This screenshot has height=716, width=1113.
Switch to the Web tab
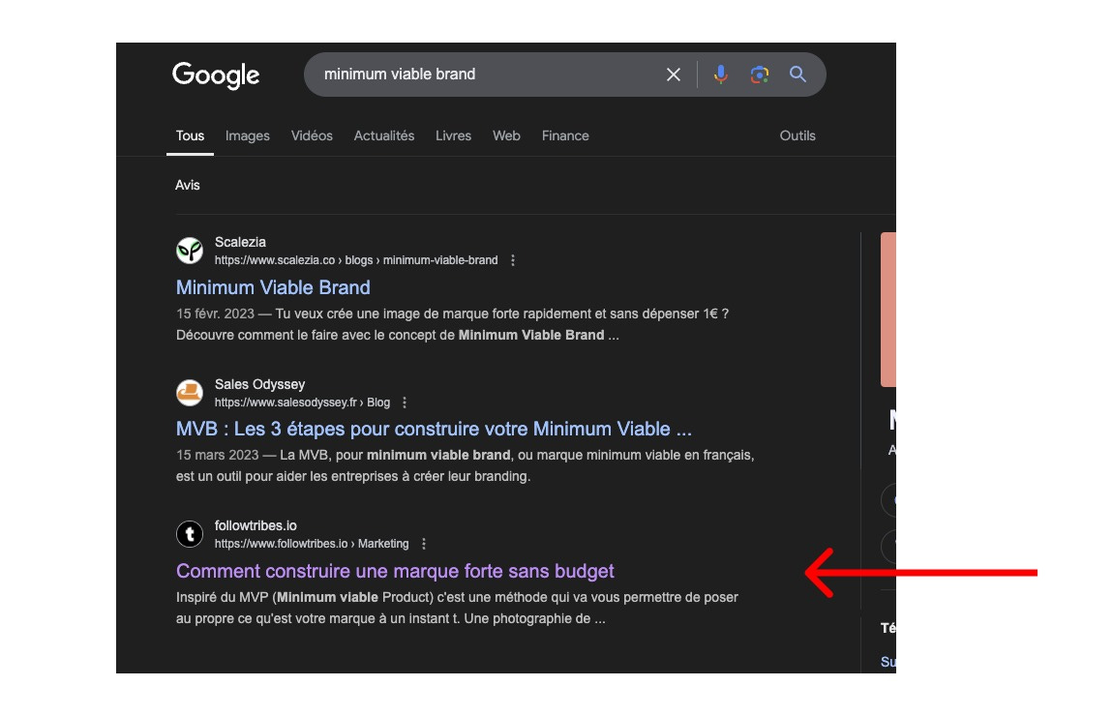pyautogui.click(x=506, y=135)
